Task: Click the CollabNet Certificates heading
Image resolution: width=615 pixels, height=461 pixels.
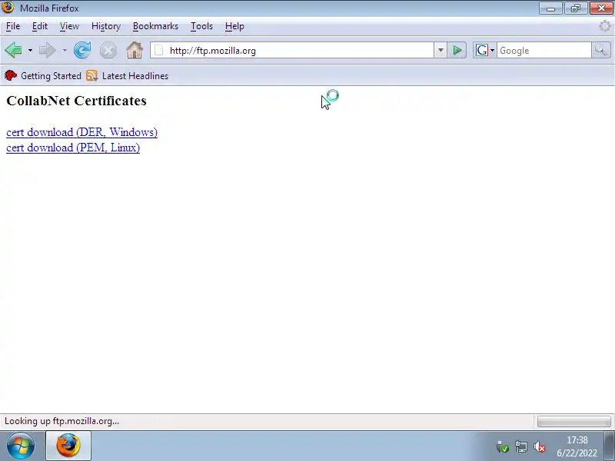Action: coord(76,101)
